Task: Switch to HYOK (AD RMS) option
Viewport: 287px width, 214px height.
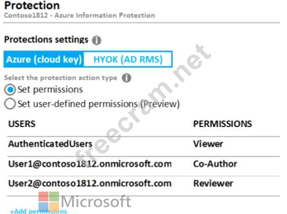Action: pos(128,60)
